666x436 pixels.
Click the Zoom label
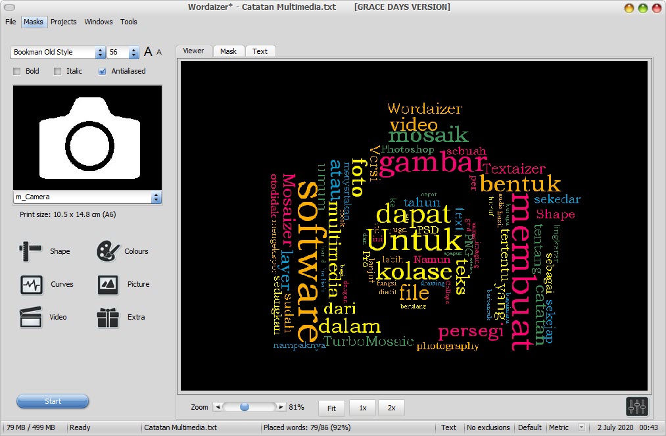pyautogui.click(x=200, y=407)
